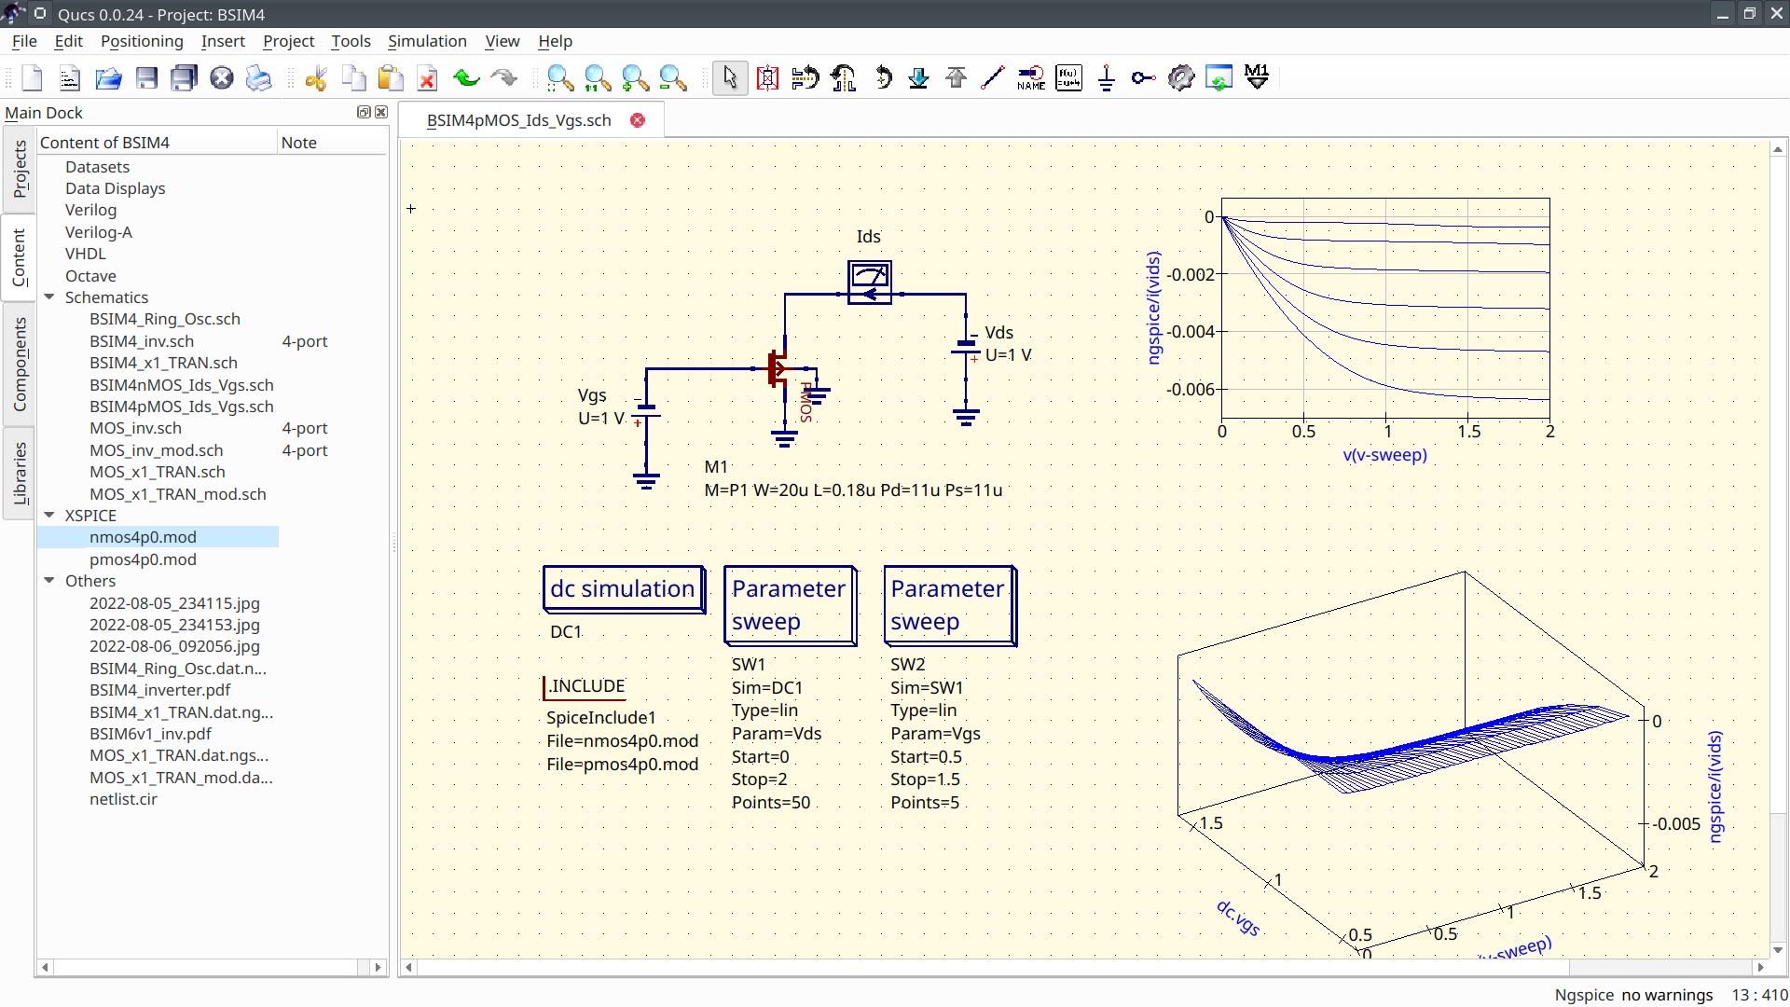Select the mouse pointer selection tool
The width and height of the screenshot is (1790, 1007).
pos(730,78)
